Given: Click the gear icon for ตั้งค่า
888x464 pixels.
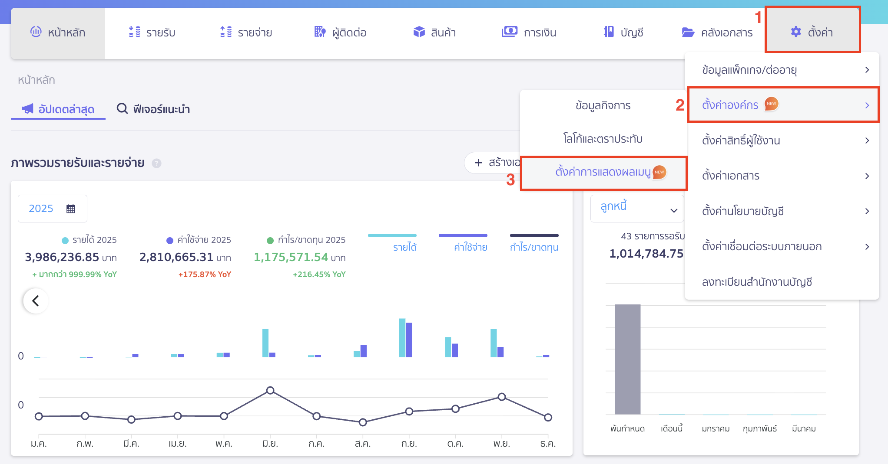Looking at the screenshot, I should tap(795, 32).
